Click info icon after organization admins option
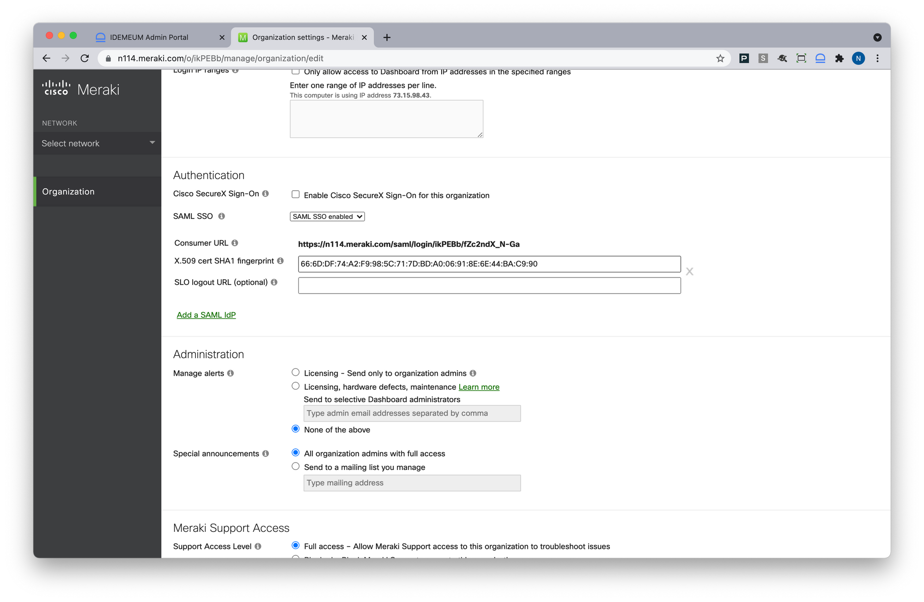 tap(473, 373)
